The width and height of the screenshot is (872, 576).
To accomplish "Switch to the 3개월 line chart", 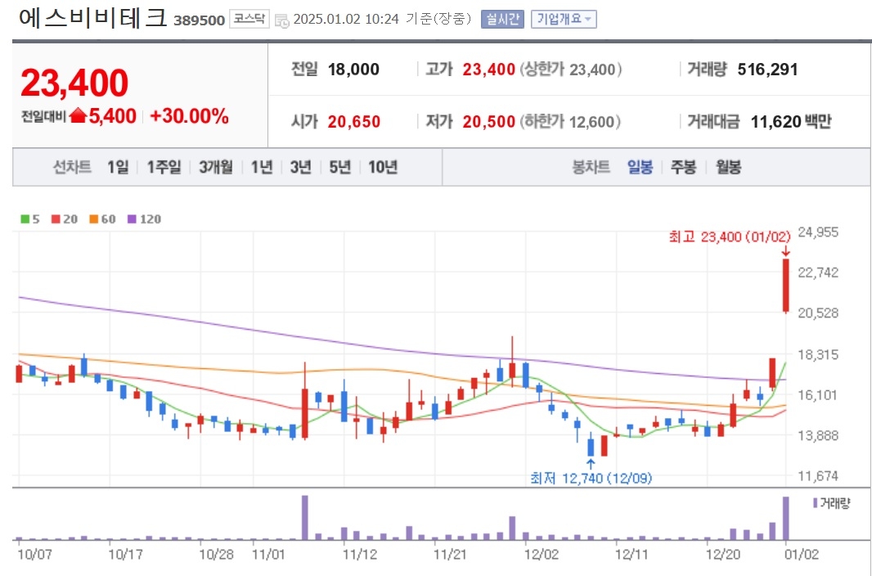I will [x=216, y=167].
